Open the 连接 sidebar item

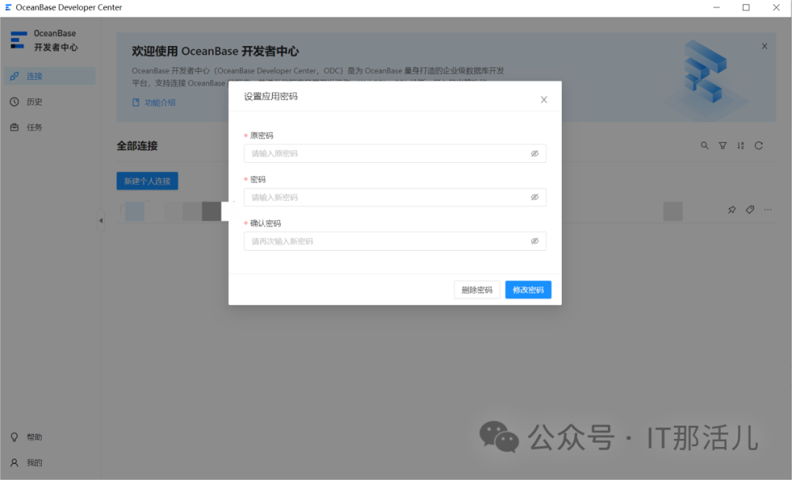coord(49,76)
